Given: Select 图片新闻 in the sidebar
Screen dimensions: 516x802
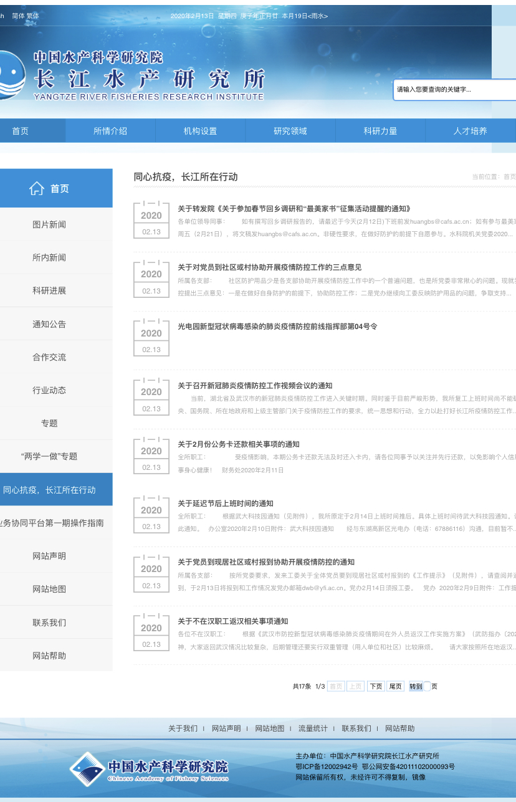Looking at the screenshot, I should coord(56,224).
